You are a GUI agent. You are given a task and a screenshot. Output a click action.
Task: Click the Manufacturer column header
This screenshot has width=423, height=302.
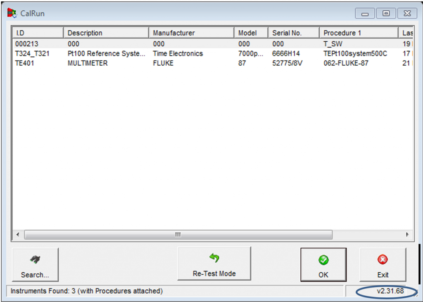(x=191, y=33)
